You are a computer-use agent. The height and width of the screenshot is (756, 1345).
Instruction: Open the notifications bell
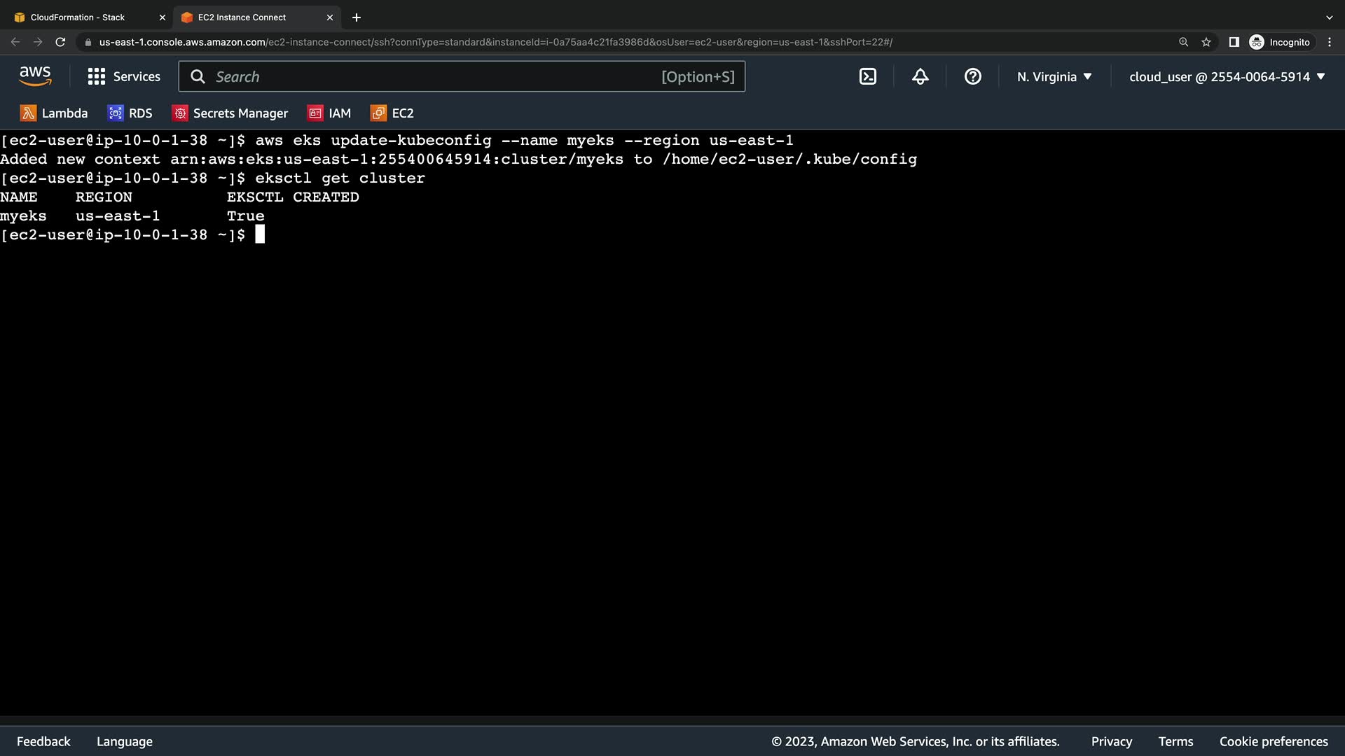920,77
